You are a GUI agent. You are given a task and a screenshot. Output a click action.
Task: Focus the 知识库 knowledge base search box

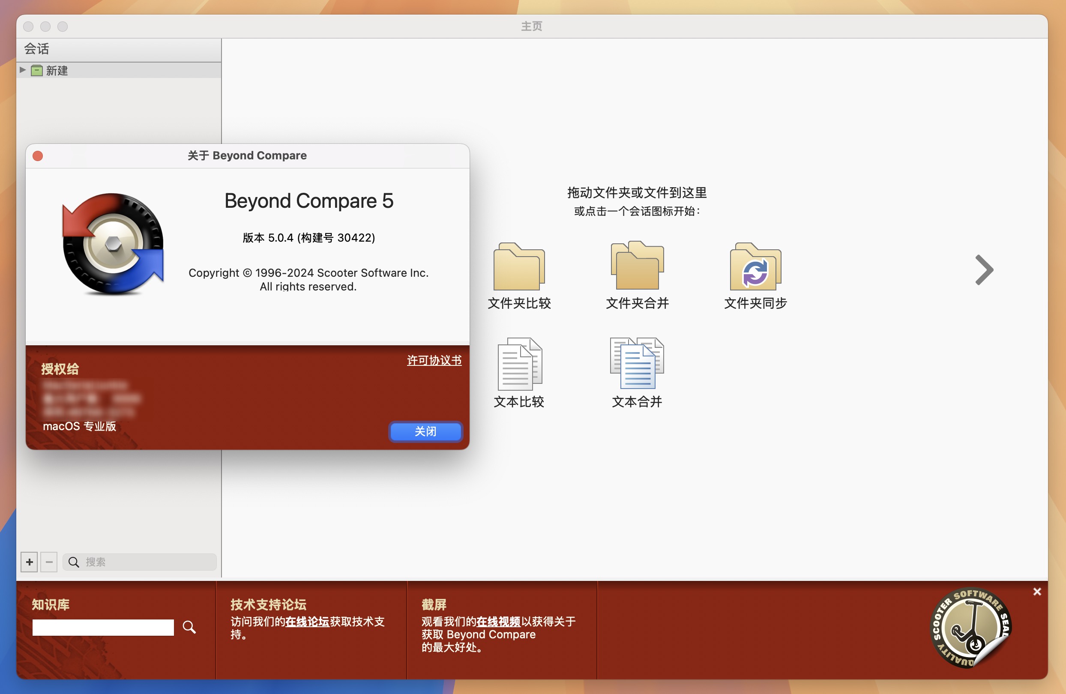click(103, 627)
